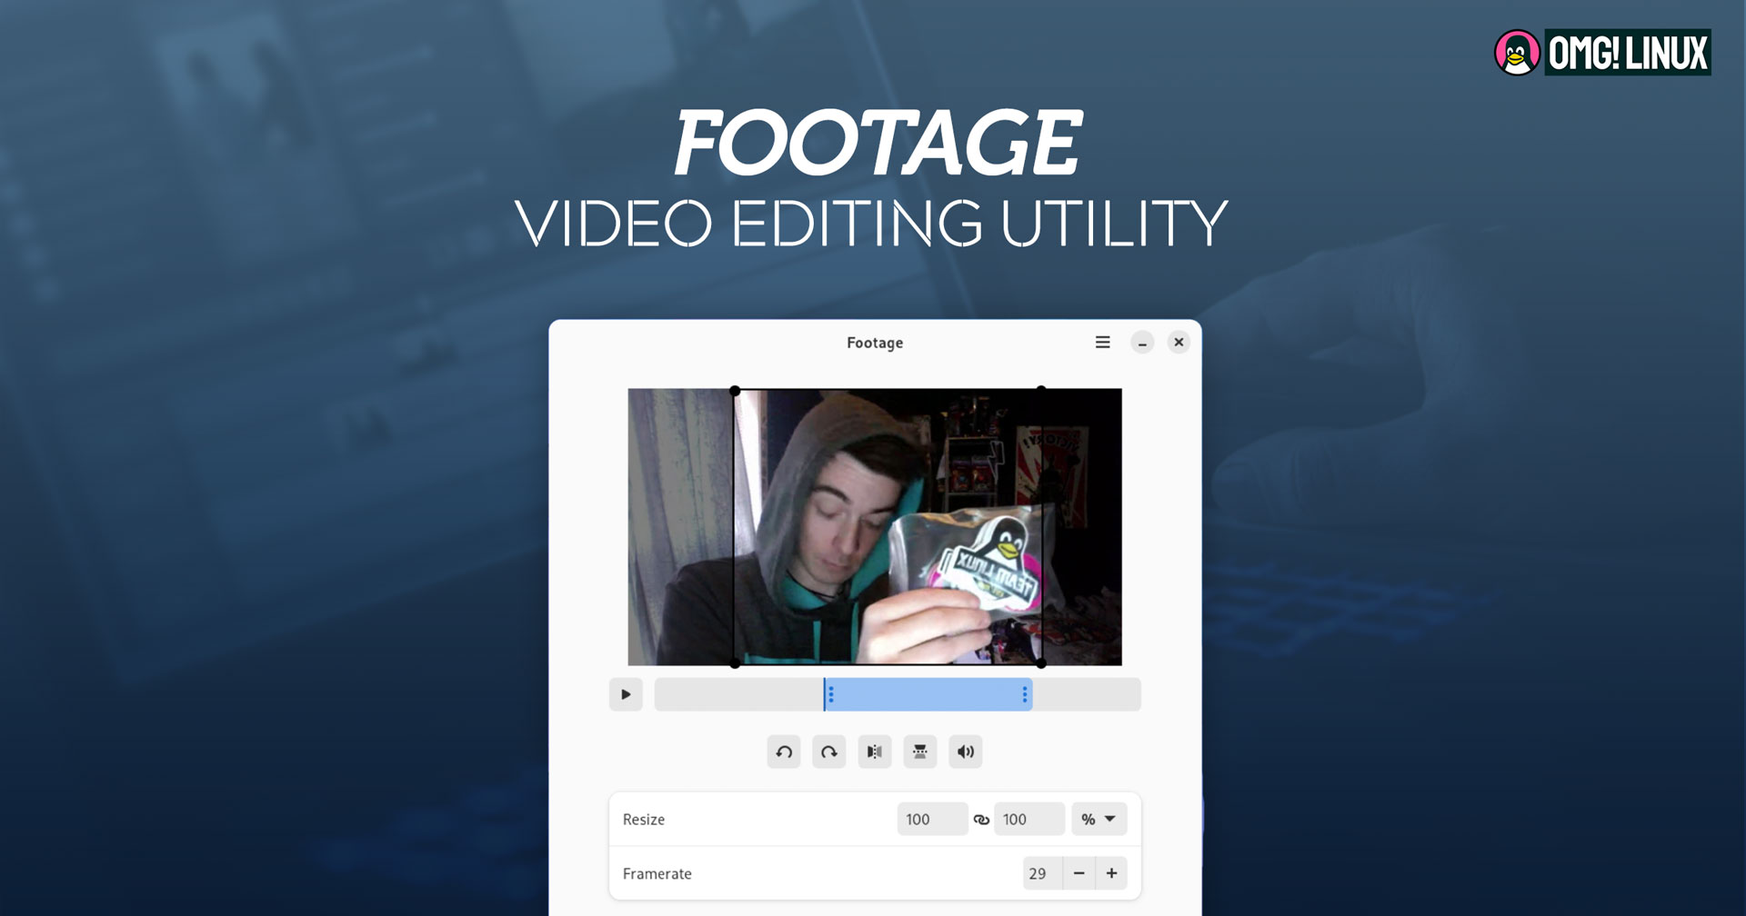The image size is (1746, 916).
Task: Click the top-left crop handle
Action: click(735, 391)
